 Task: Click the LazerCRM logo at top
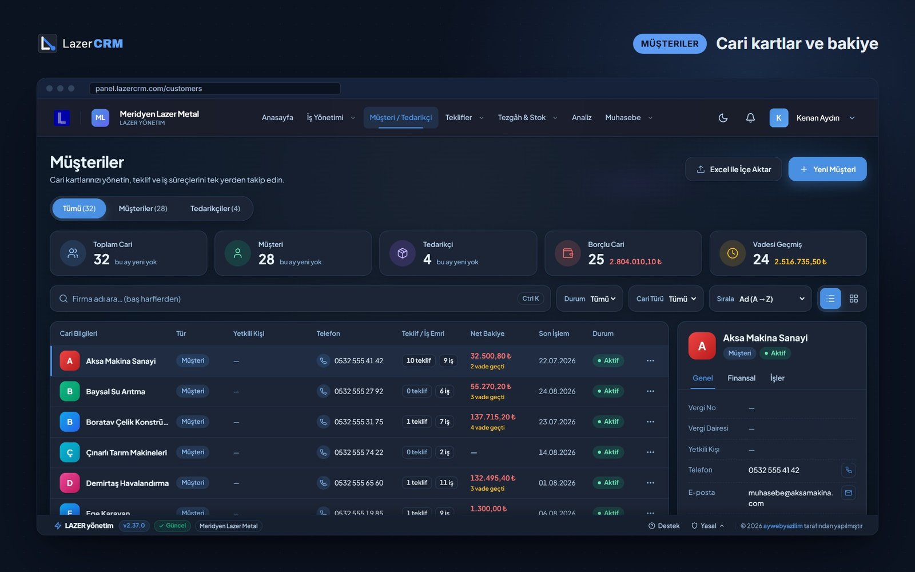point(81,43)
